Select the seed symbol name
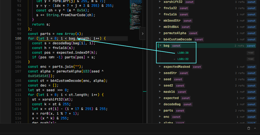260x135 pixels. coord(167,79)
